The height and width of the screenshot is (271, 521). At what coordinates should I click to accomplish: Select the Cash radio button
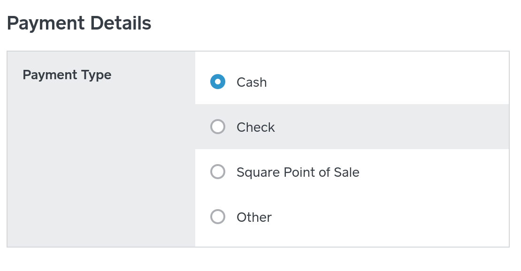point(218,82)
